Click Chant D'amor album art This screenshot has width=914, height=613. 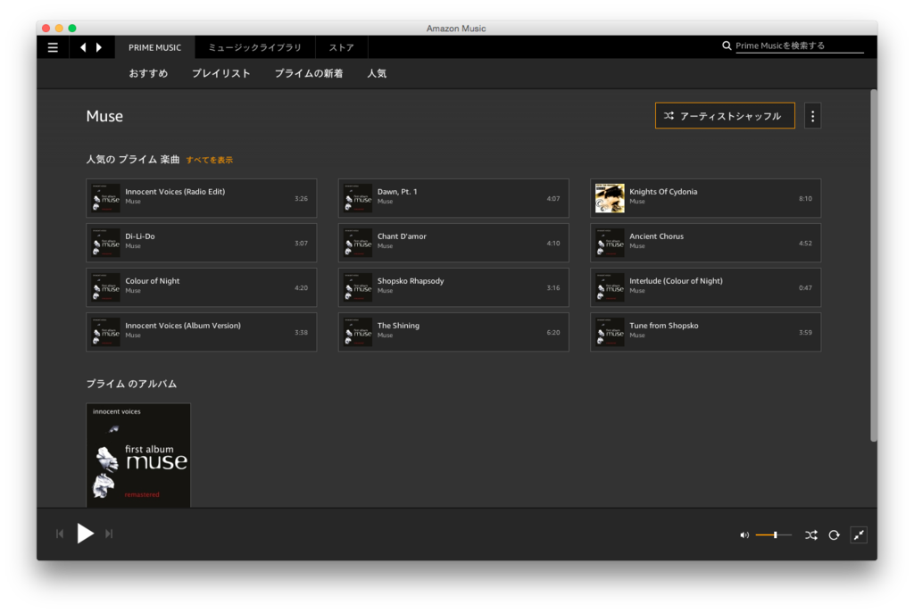point(357,243)
